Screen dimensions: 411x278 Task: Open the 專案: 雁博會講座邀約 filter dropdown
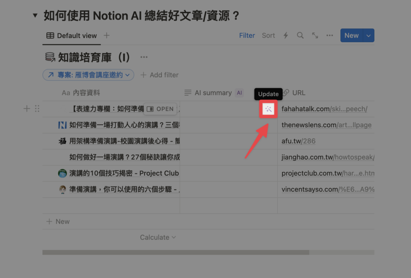tap(88, 75)
